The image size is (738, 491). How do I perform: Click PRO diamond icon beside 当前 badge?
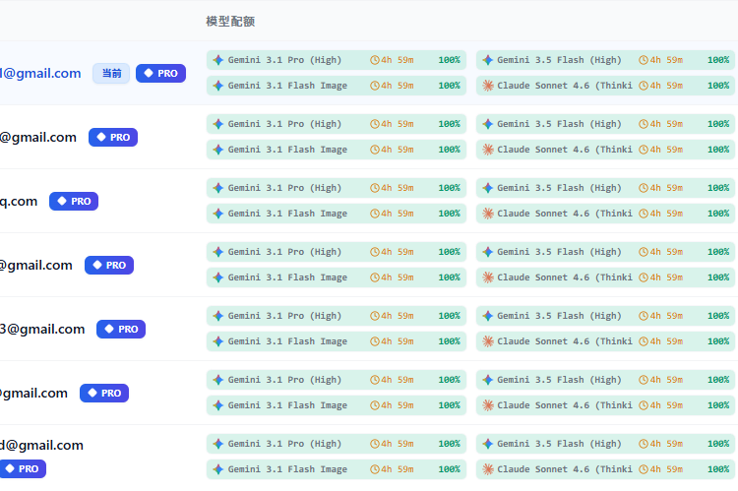149,73
